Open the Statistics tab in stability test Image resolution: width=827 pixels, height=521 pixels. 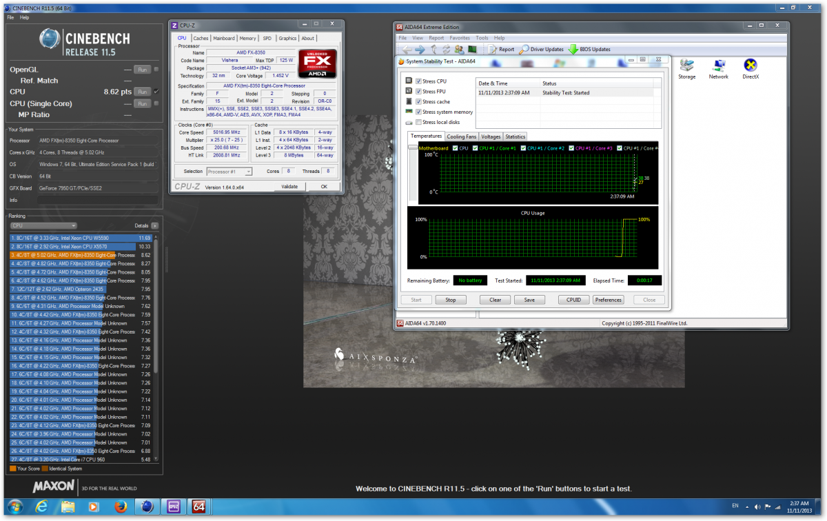[x=515, y=136]
